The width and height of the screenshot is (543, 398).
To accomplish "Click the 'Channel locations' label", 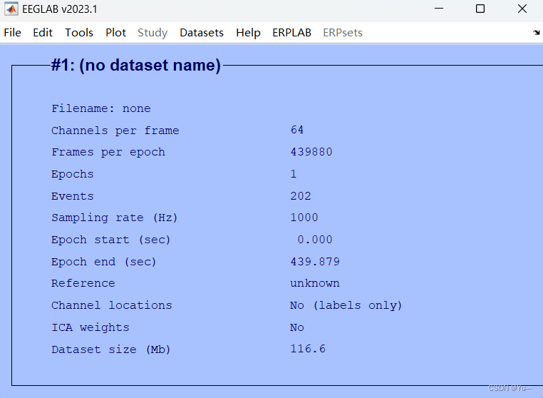I will tap(111, 305).
